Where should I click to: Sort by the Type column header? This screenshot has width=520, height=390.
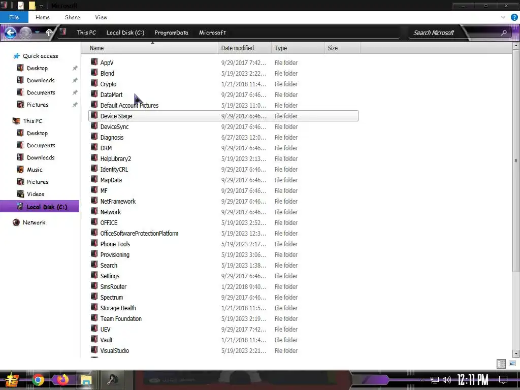click(298, 48)
